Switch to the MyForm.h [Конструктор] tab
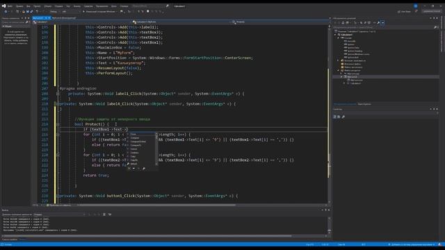The image size is (445, 250). (64, 18)
